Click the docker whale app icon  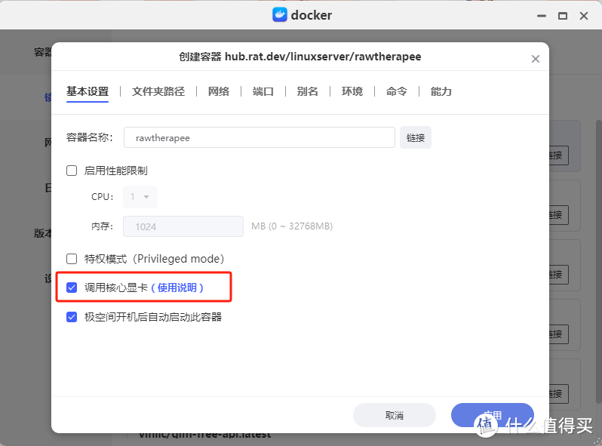pyautogui.click(x=279, y=15)
